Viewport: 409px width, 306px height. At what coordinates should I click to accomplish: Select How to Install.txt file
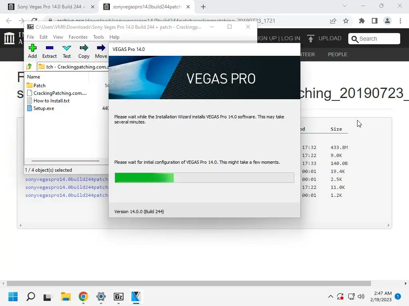coord(48,100)
